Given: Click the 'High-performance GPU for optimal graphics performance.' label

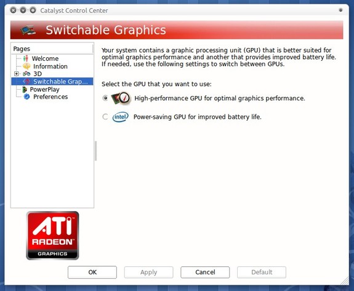Looking at the screenshot, I should click(220, 98).
